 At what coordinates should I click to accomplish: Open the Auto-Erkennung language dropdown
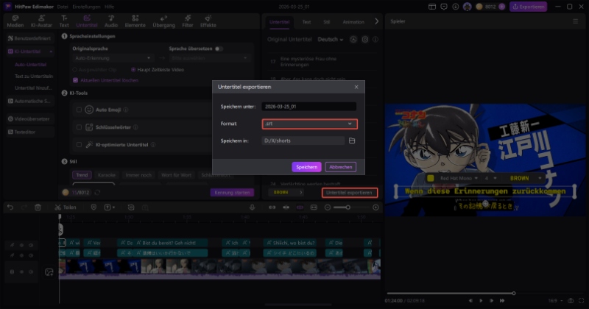[x=113, y=58]
